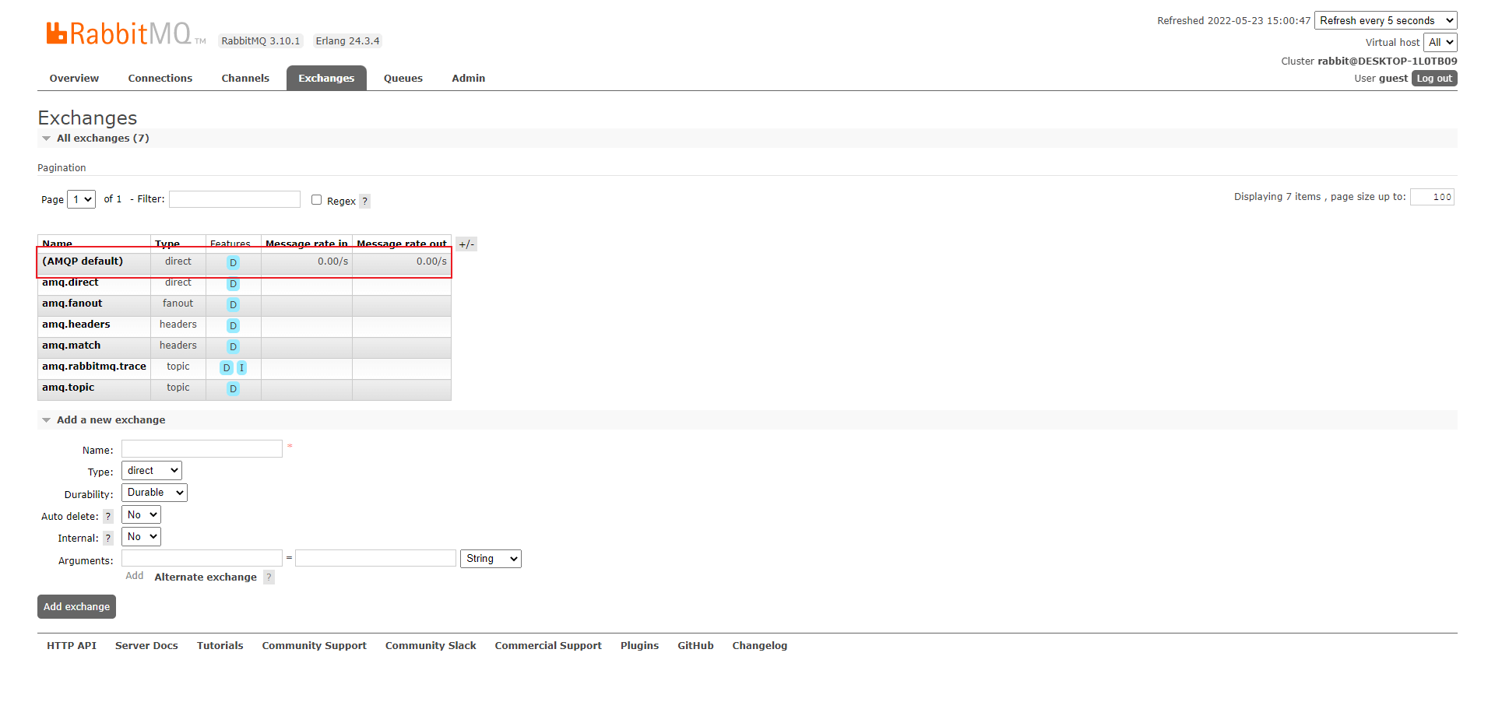This screenshot has width=1495, height=723.
Task: Click the RabbitMQ 3.10.1 version label
Action: coord(261,41)
